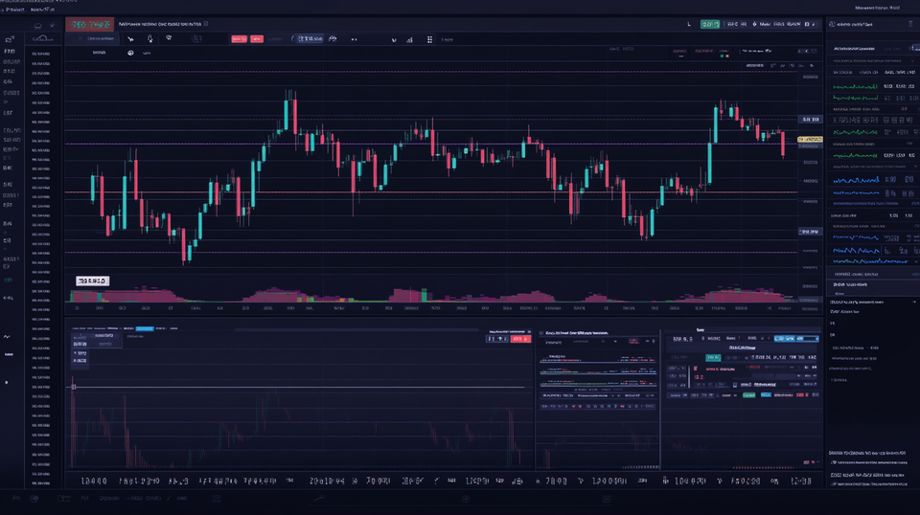The width and height of the screenshot is (920, 515).
Task: Click the small round icon below chart toolbar
Action: (130, 54)
